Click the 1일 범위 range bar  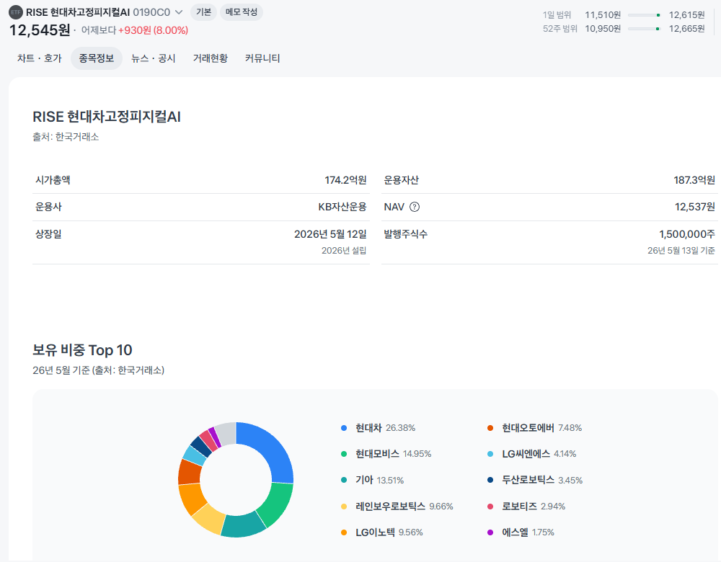pos(644,15)
